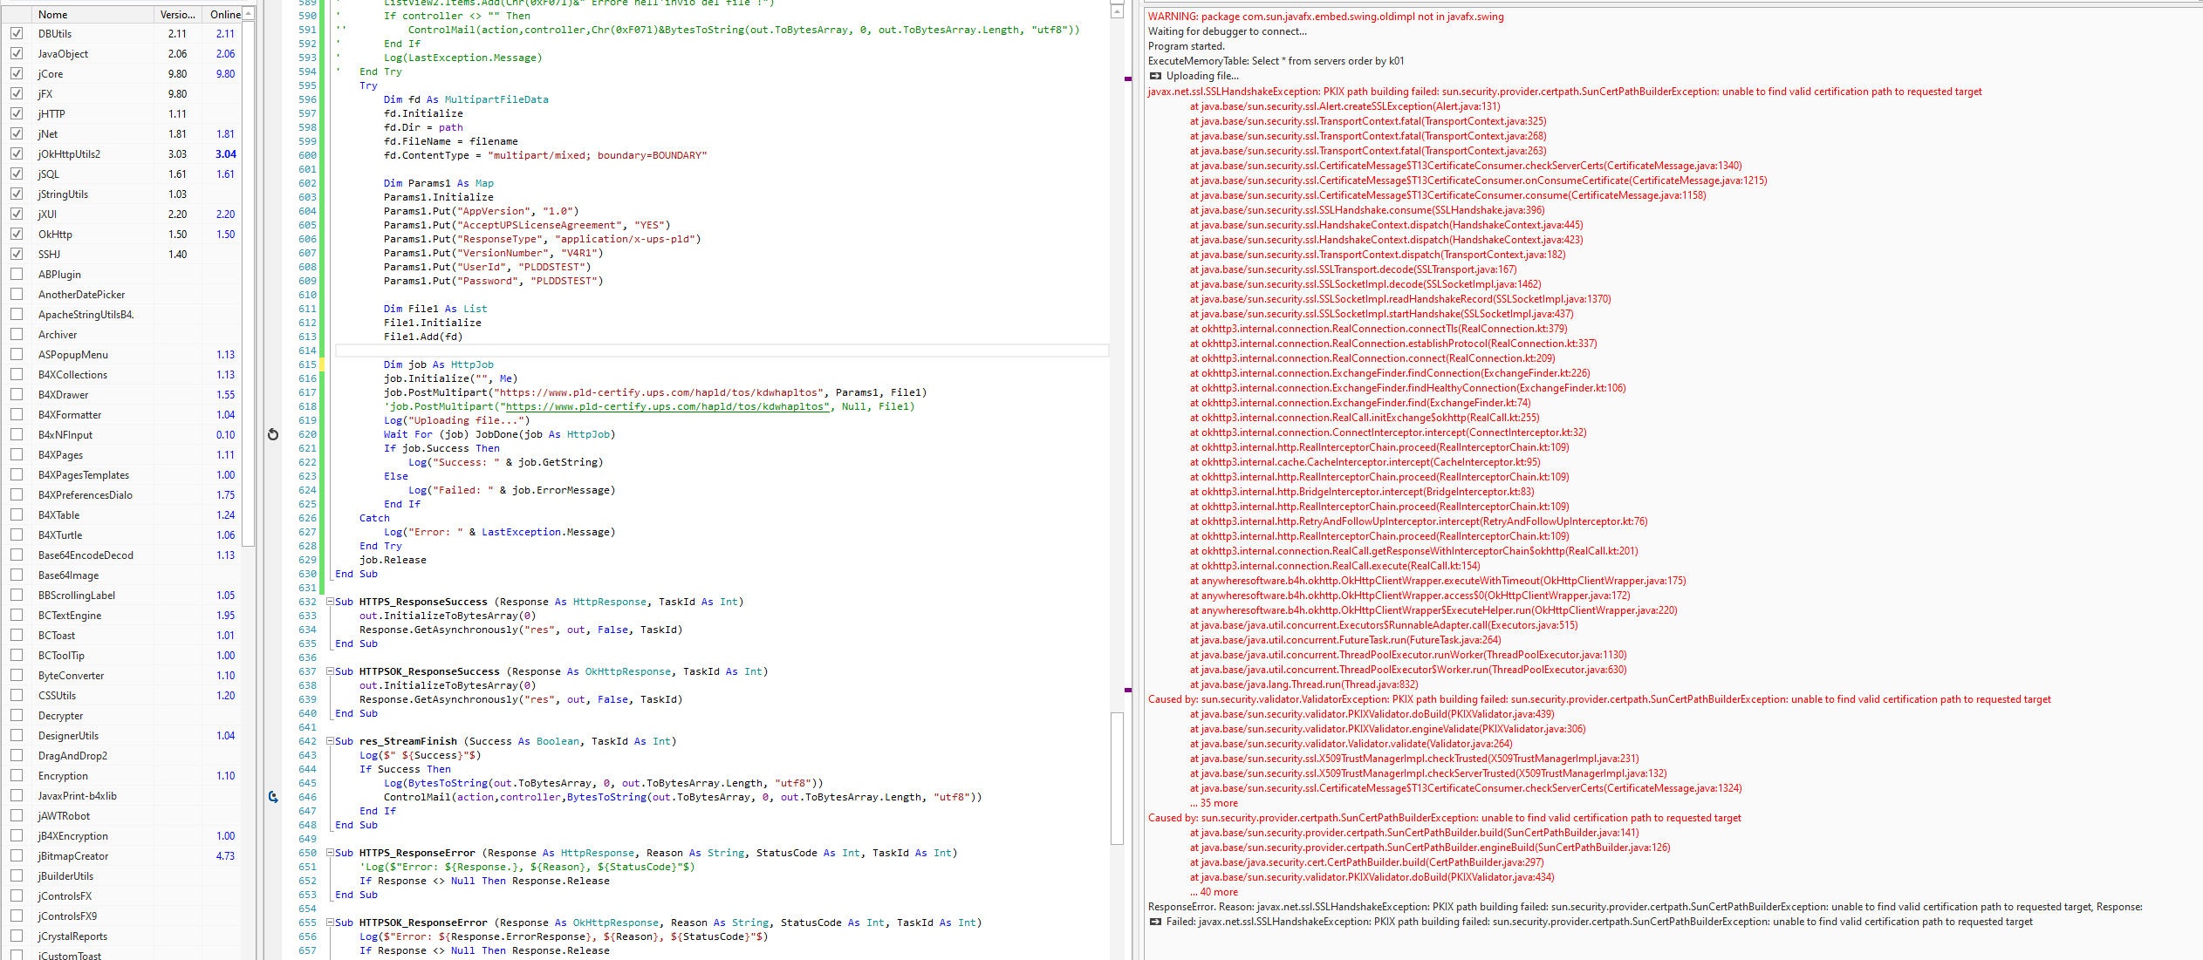Click purple marker on editor overview bar near top
The height and width of the screenshot is (960, 2203).
click(x=1128, y=78)
